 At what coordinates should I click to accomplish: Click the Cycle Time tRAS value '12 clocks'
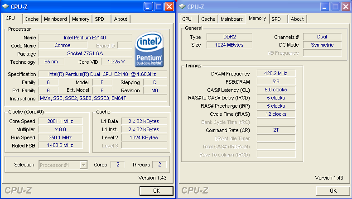tap(276, 114)
